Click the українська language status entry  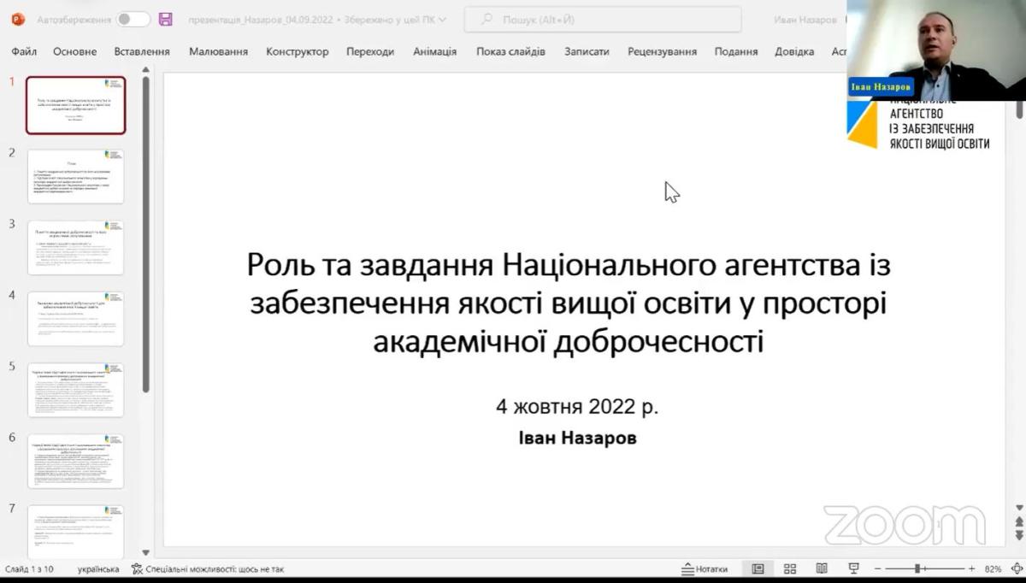coord(98,568)
